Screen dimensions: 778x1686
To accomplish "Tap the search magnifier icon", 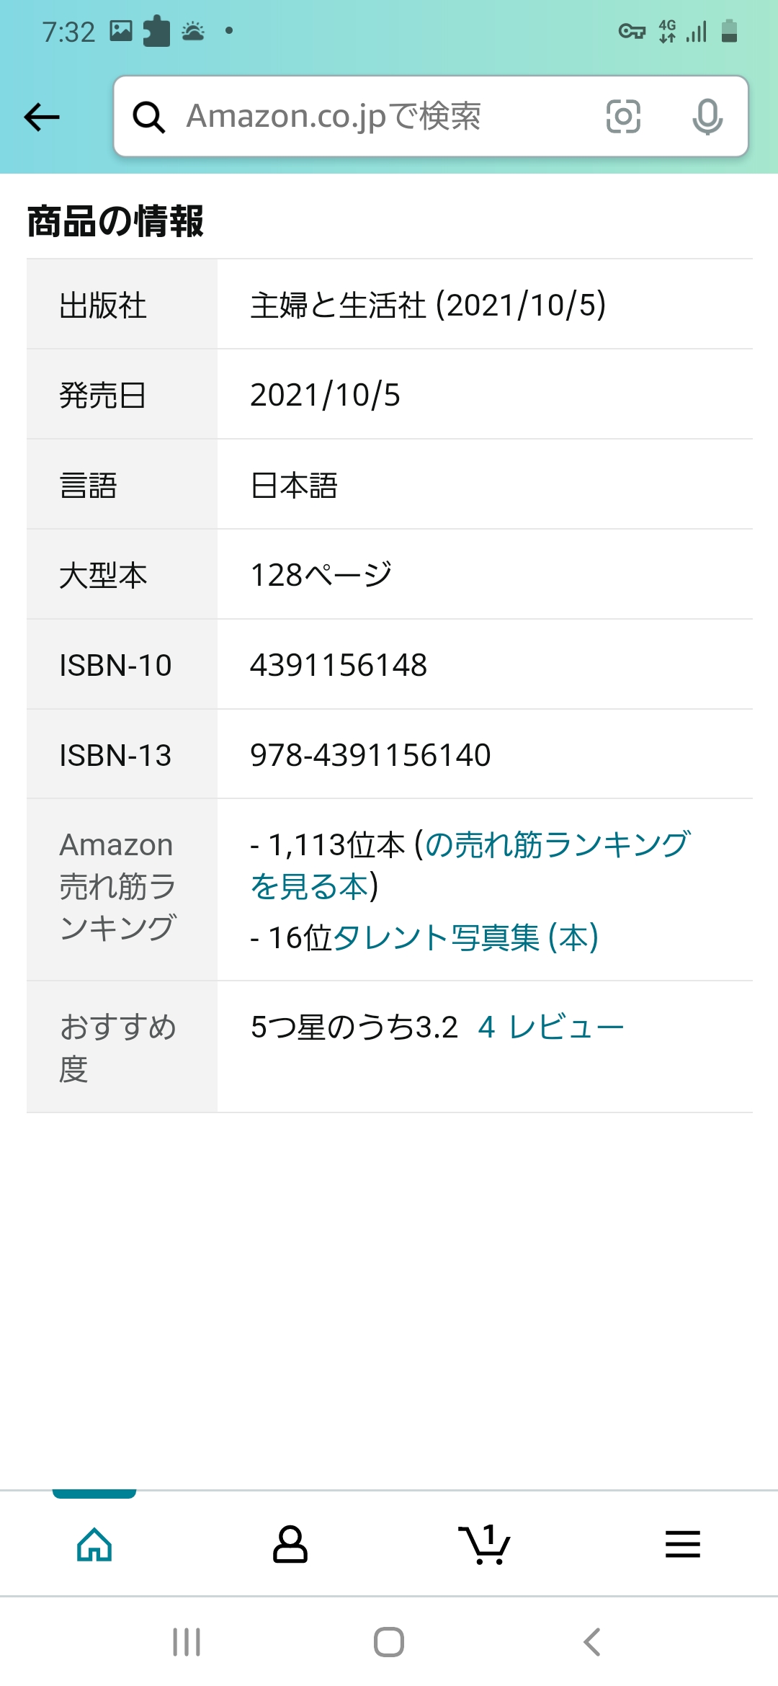I will (x=149, y=117).
